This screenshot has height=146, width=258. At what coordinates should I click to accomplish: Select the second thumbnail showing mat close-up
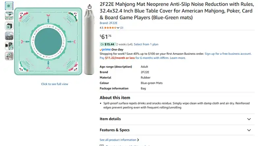(9, 16)
